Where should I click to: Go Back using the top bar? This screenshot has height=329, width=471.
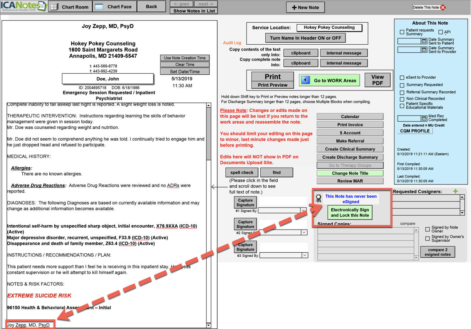click(151, 7)
